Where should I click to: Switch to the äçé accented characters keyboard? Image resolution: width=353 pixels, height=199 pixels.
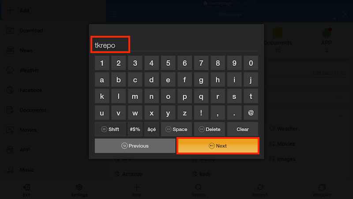[x=151, y=129]
